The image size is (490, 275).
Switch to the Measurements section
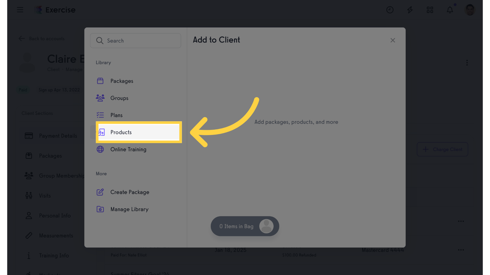[x=56, y=235]
